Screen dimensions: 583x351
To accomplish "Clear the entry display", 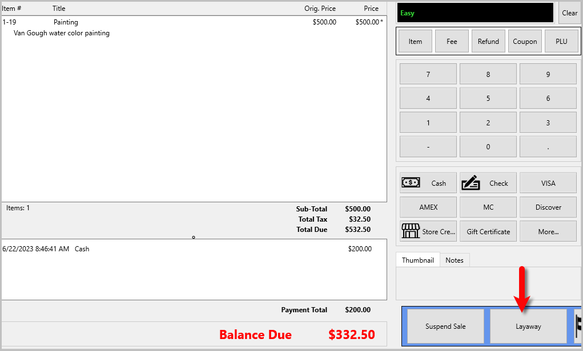I will pyautogui.click(x=569, y=13).
